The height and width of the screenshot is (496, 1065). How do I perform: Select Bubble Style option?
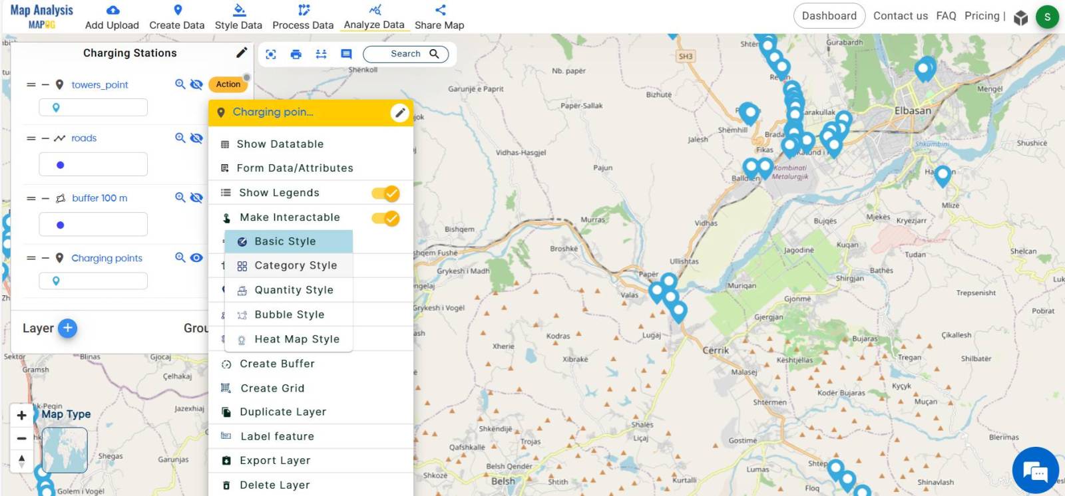pyautogui.click(x=288, y=314)
